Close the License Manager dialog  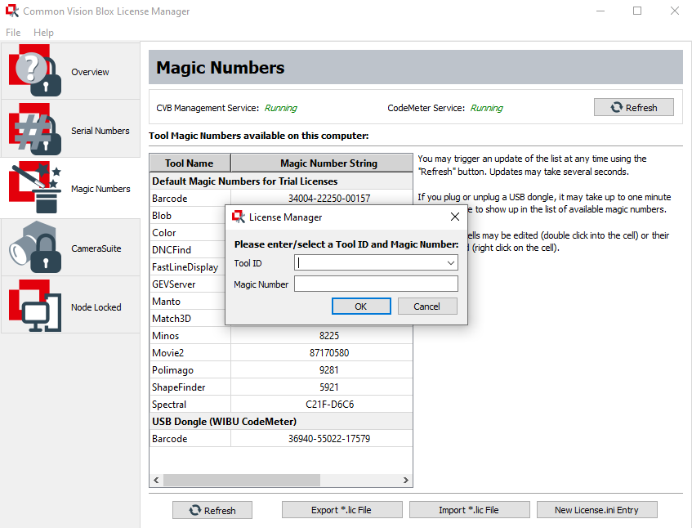[455, 217]
